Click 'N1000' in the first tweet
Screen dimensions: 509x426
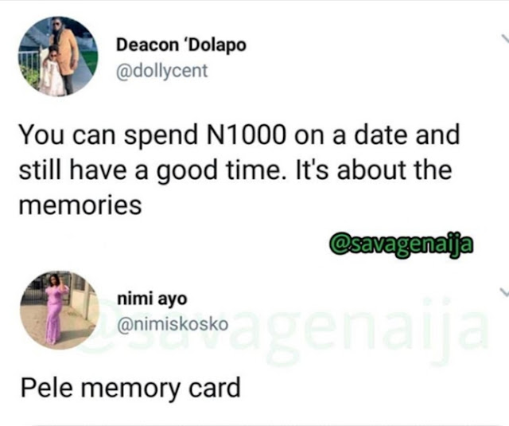(x=247, y=135)
